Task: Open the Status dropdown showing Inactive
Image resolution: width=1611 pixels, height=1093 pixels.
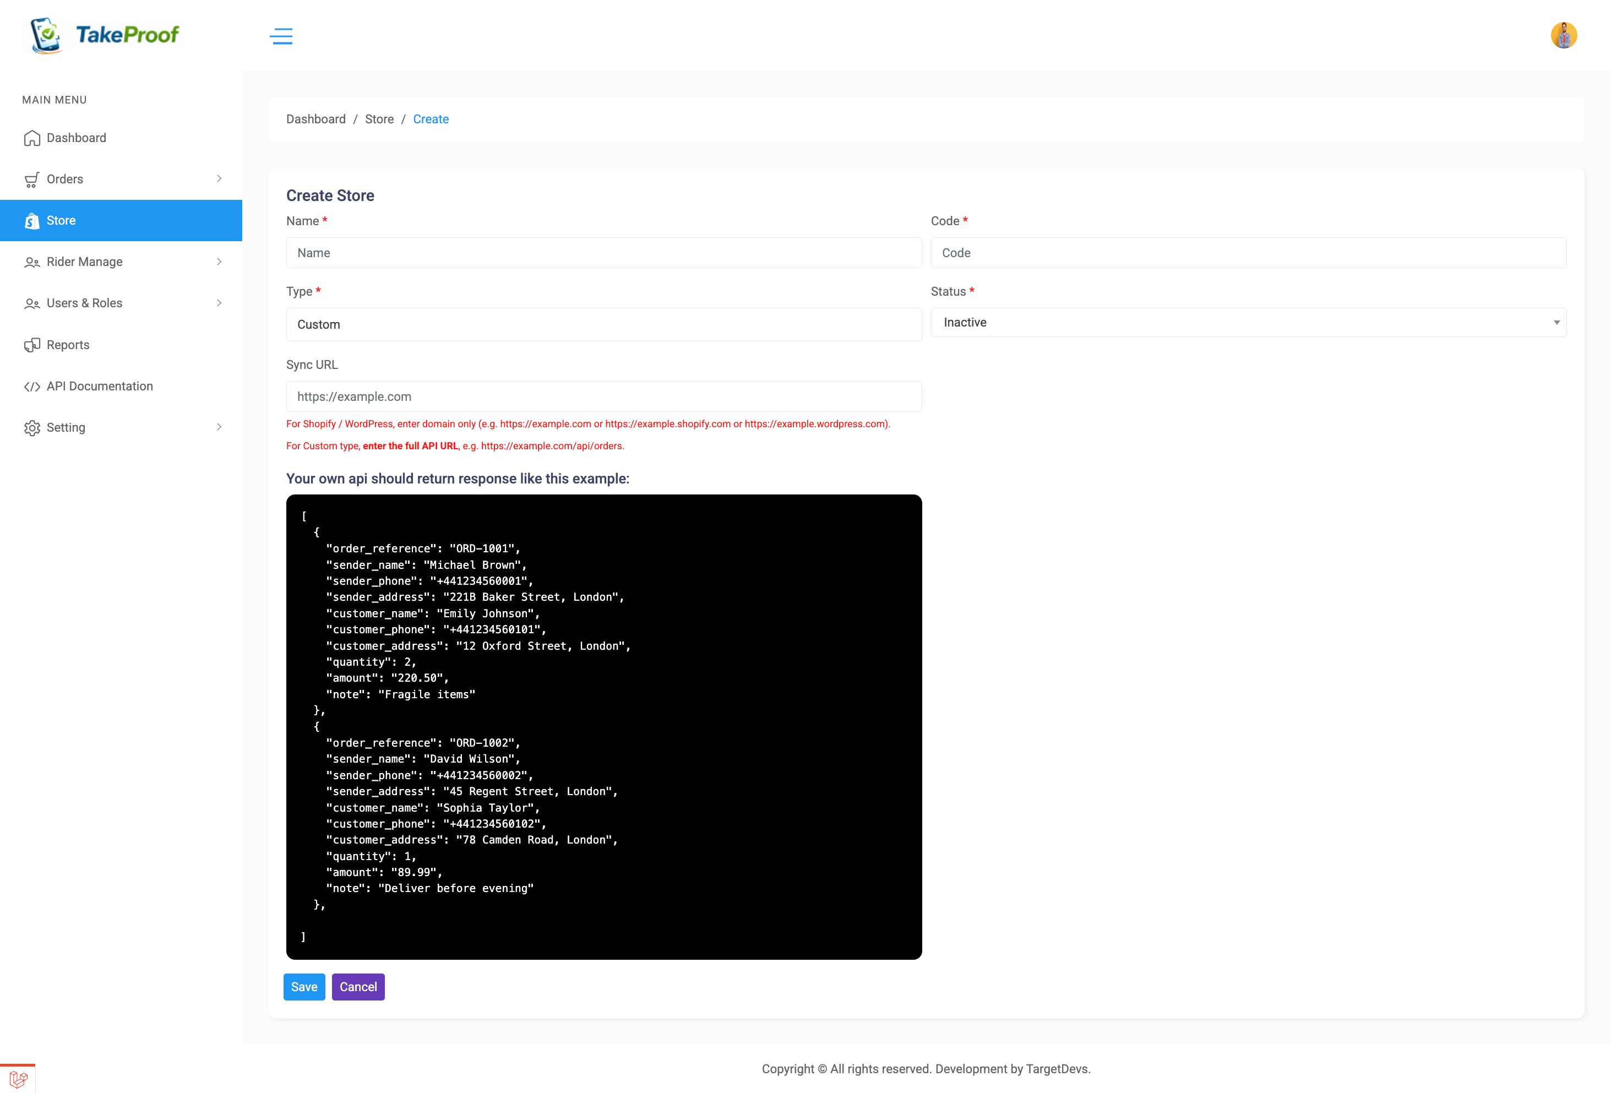Action: [x=1248, y=322]
